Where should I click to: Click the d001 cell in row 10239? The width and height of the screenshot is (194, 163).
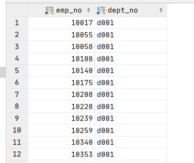pyautogui.click(x=131, y=118)
